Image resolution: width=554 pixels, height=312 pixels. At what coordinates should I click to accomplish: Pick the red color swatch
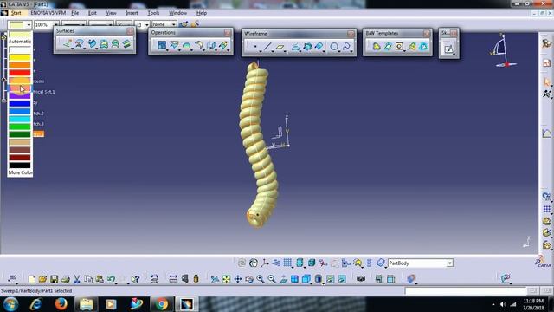click(x=20, y=73)
